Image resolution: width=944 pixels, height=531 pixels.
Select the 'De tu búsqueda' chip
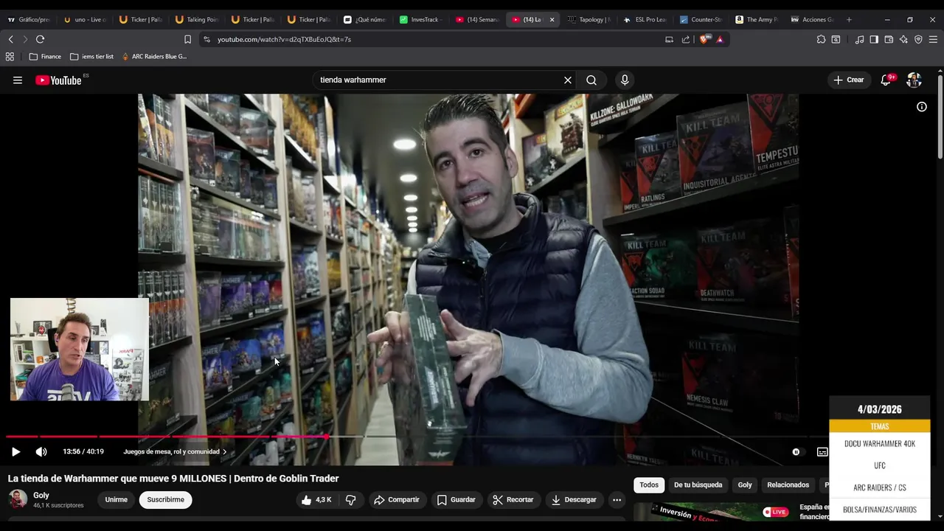click(698, 485)
